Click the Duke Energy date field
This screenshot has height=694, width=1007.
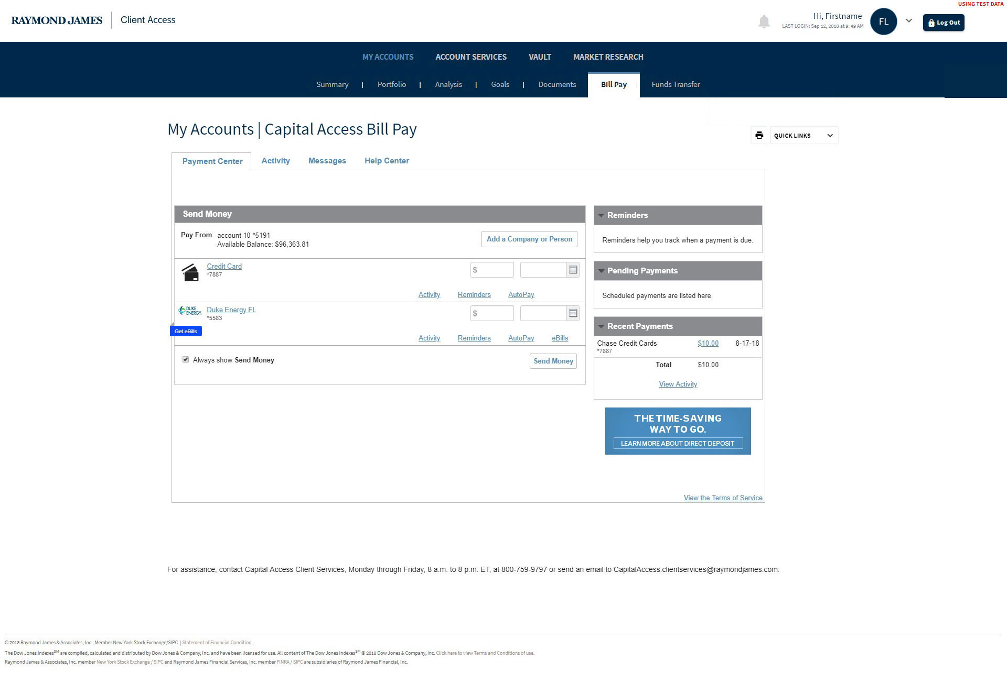coord(543,313)
